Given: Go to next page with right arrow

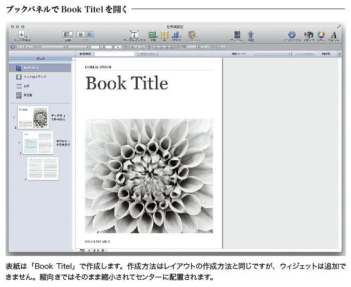Looking at the screenshot, I should (x=98, y=251).
